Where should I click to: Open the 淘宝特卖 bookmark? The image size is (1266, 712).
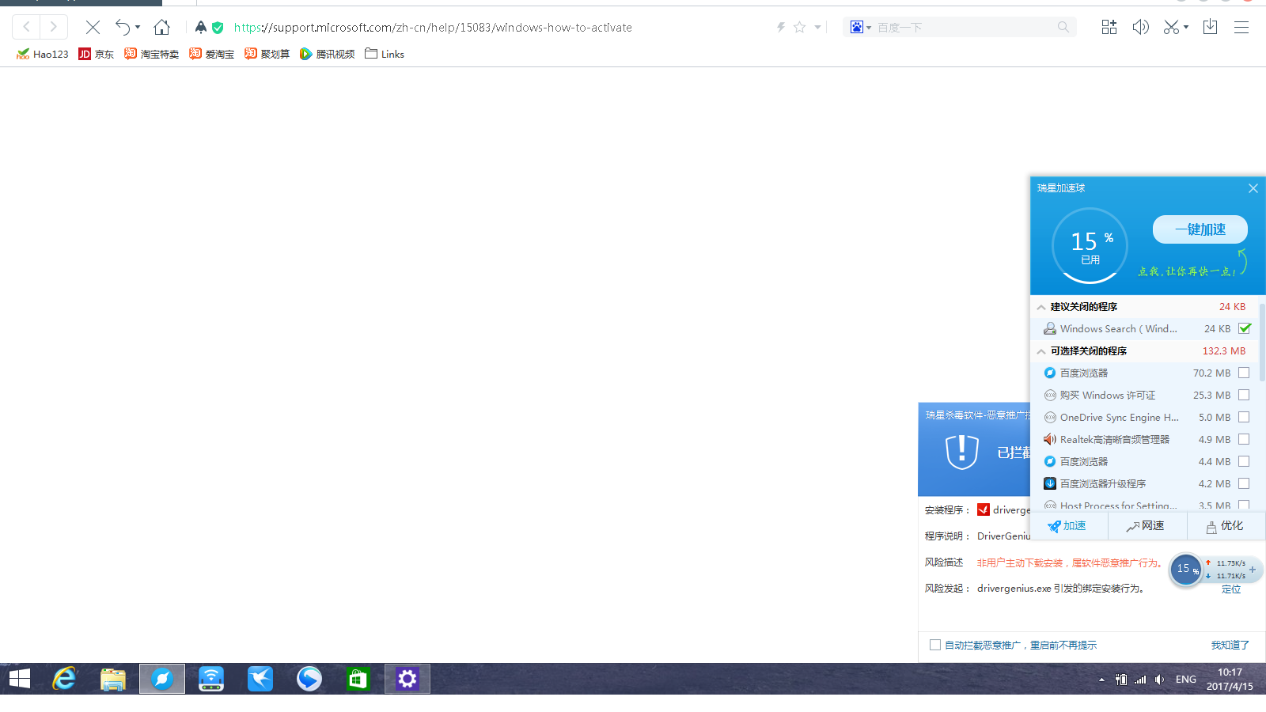coord(151,54)
